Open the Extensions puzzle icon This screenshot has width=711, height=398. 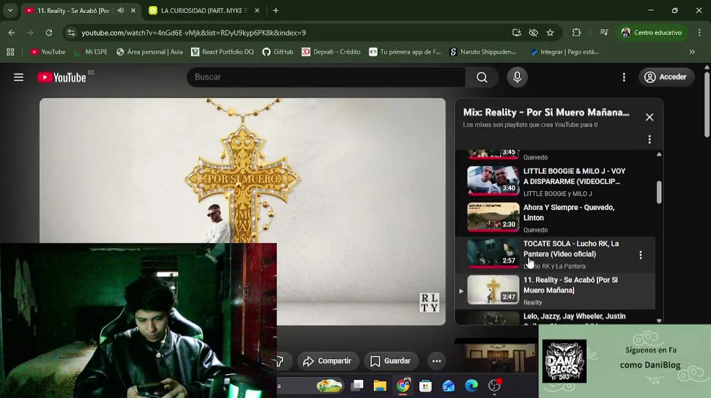(576, 33)
